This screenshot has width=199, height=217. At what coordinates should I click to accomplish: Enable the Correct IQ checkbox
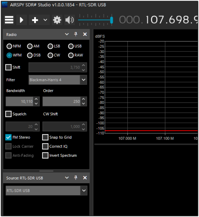click(45, 147)
